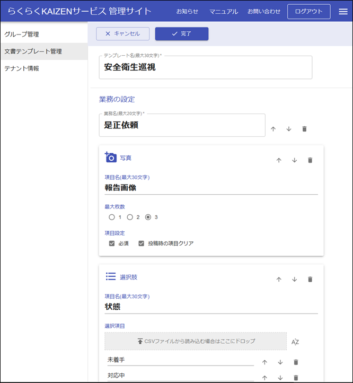Click the 完了 button
This screenshot has height=383, width=353.
pyautogui.click(x=181, y=34)
